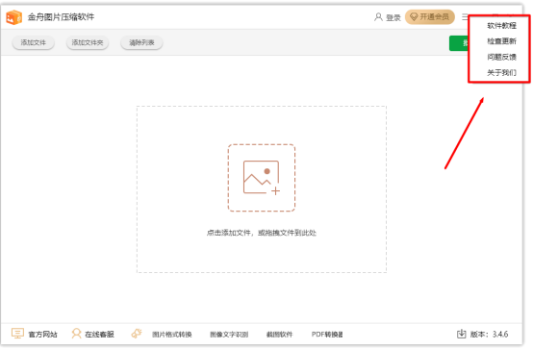Select 软件教程 from the dropdown menu
The height and width of the screenshot is (350, 533).
tap(501, 26)
